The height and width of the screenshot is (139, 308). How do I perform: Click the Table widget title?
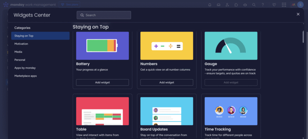[x=81, y=129]
